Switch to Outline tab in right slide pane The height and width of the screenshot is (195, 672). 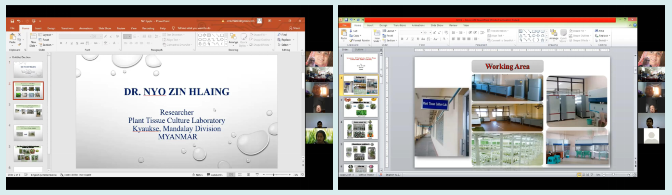(x=359, y=50)
